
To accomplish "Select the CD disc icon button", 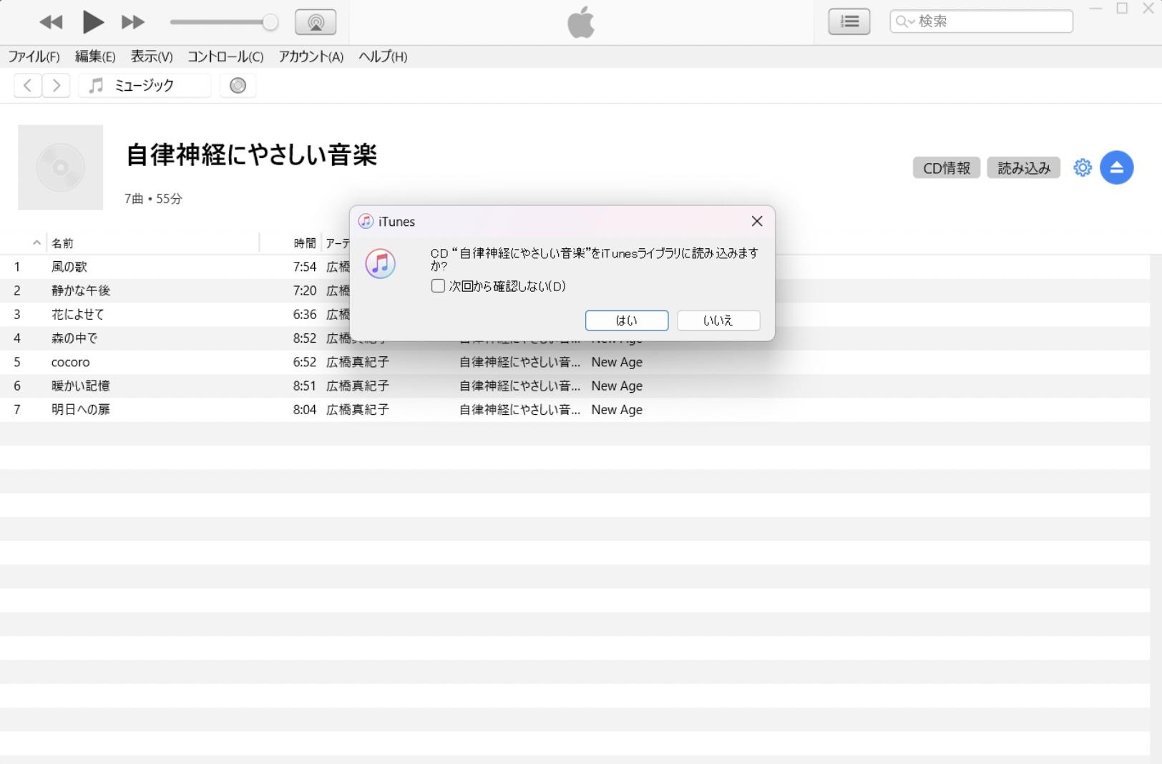I will pyautogui.click(x=238, y=86).
